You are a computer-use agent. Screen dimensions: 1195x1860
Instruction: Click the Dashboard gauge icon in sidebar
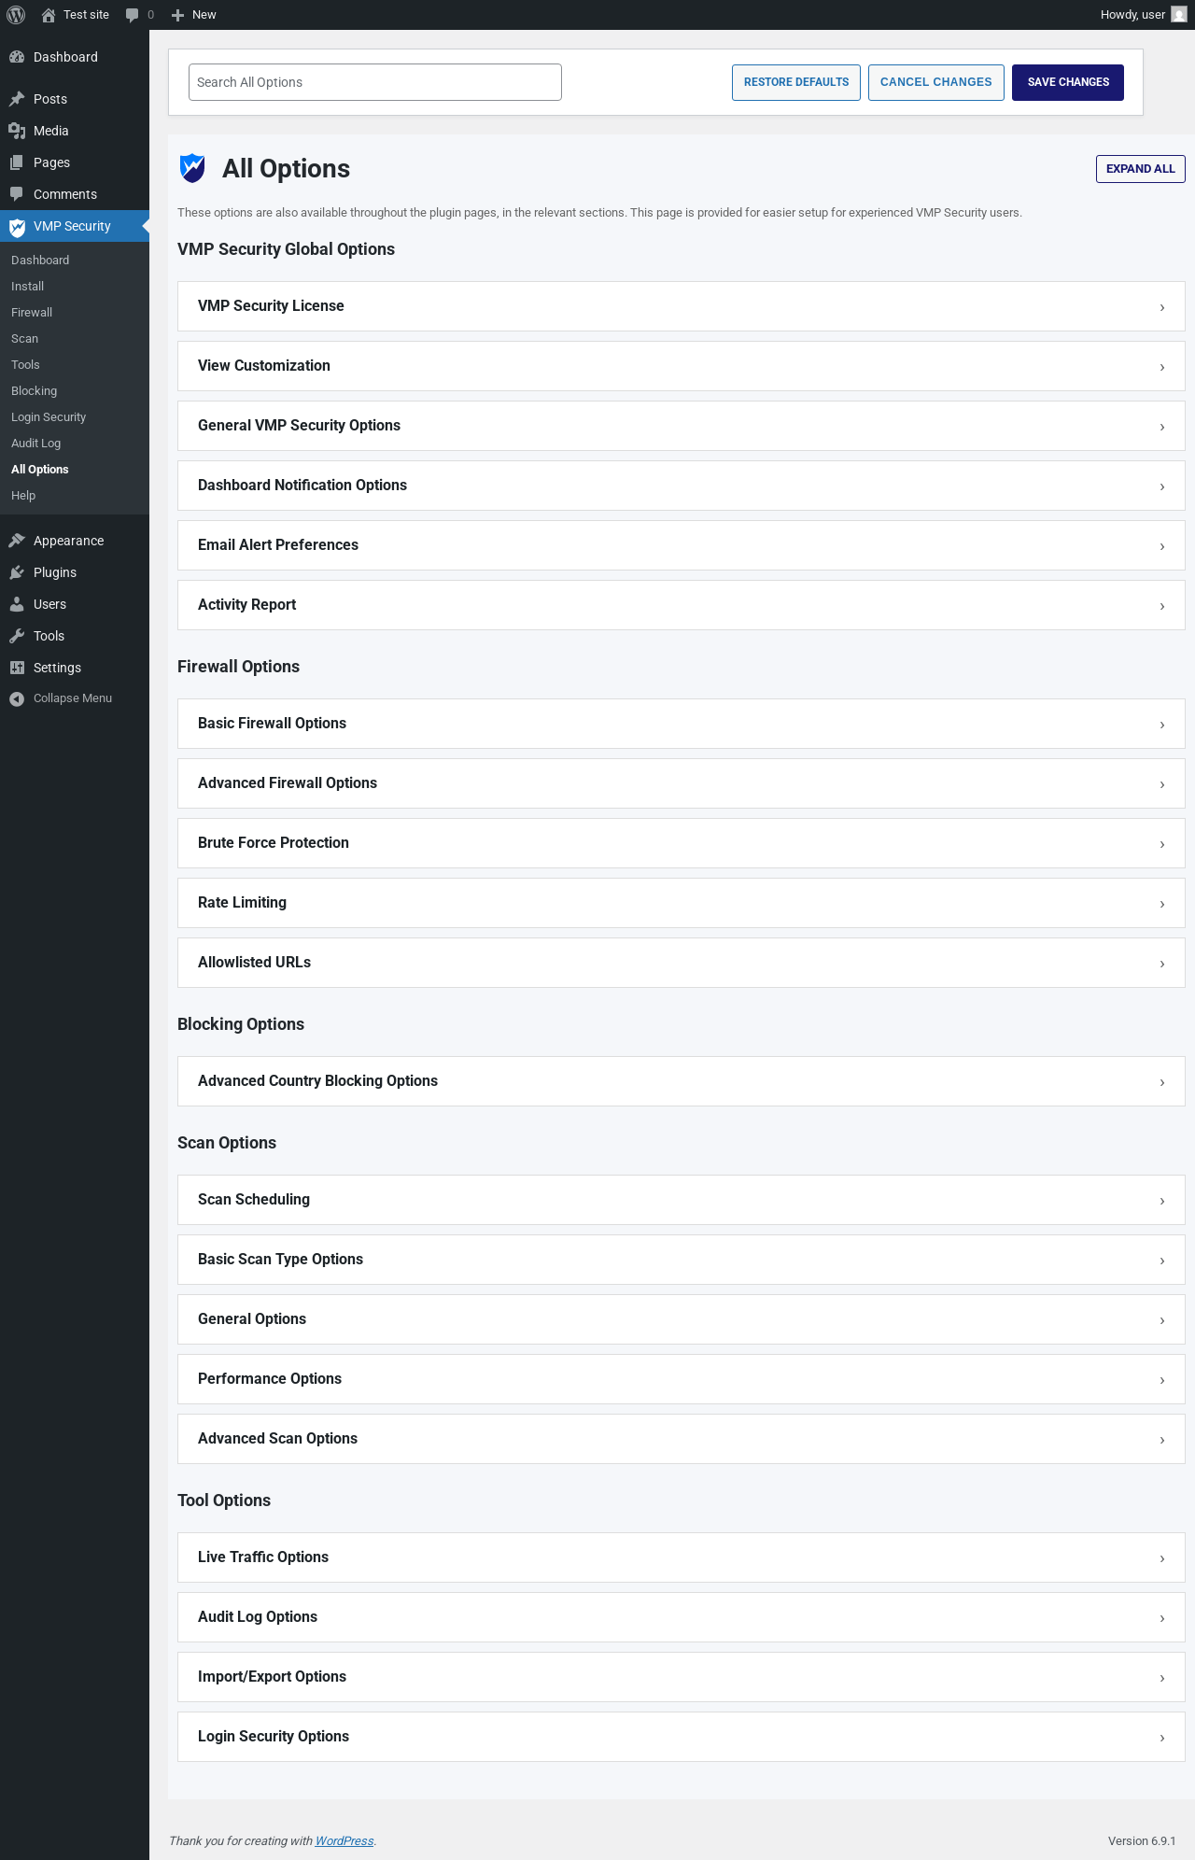point(17,57)
